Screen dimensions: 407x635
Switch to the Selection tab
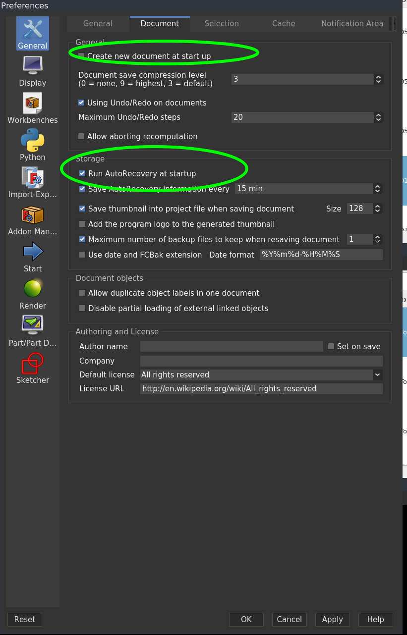[x=221, y=23]
